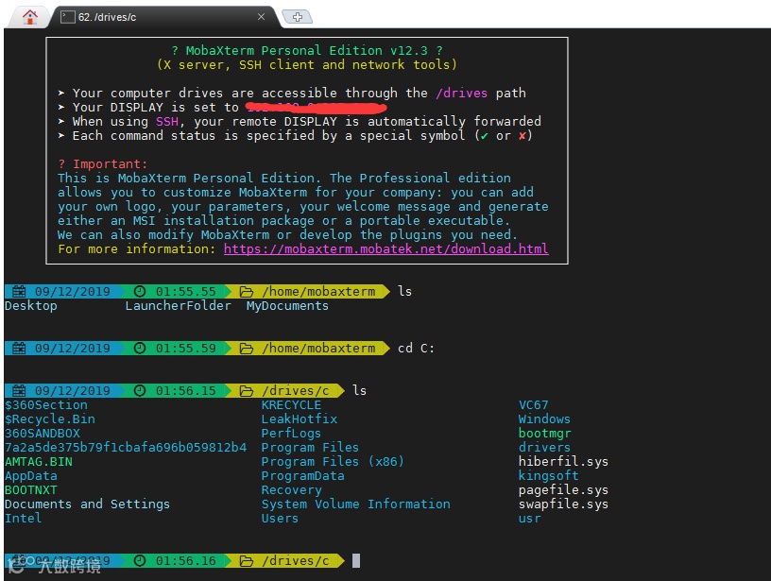This screenshot has width=771, height=581.
Task: Click the green 'bootmgr' file name
Action: click(544, 434)
